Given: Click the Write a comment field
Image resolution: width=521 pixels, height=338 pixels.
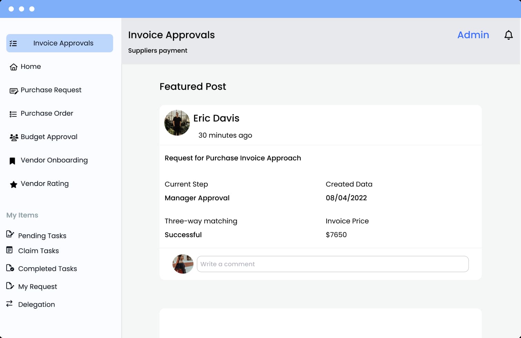Looking at the screenshot, I should [x=333, y=264].
